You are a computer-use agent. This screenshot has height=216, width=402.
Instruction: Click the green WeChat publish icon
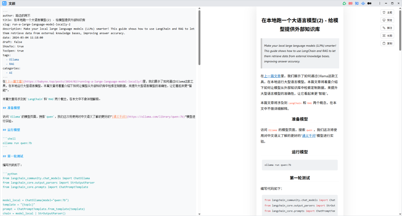[344, 3]
